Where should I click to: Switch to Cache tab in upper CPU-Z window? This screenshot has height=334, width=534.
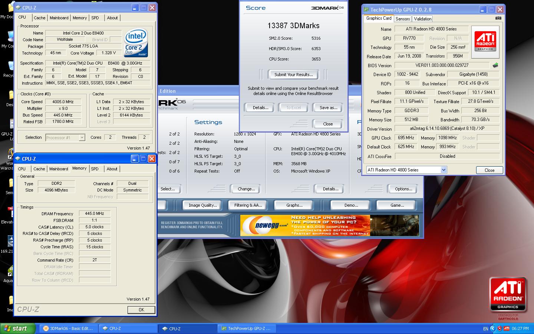[39, 18]
